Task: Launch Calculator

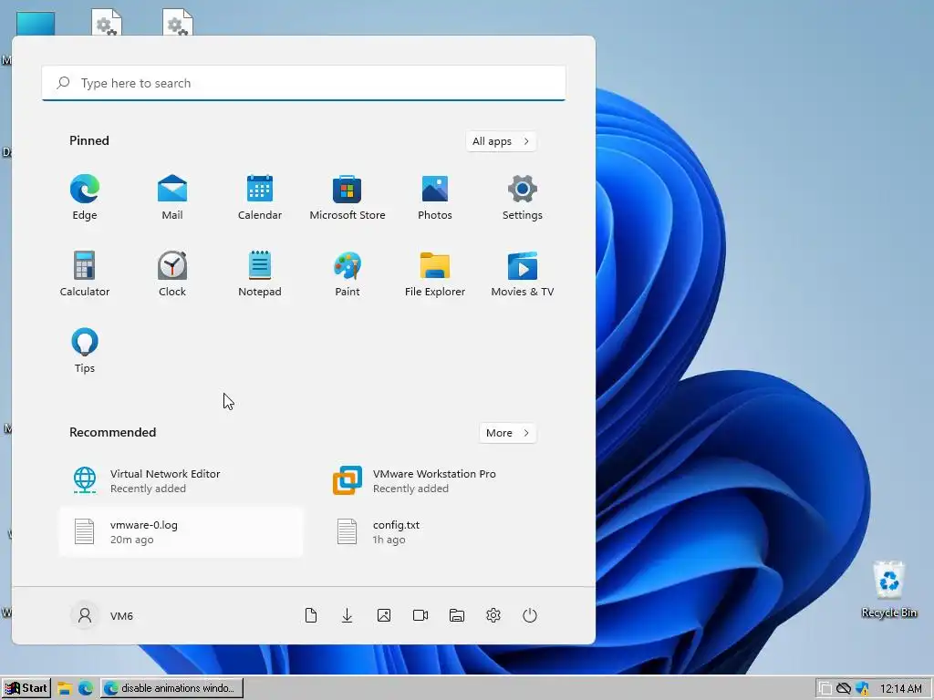Action: tap(85, 273)
